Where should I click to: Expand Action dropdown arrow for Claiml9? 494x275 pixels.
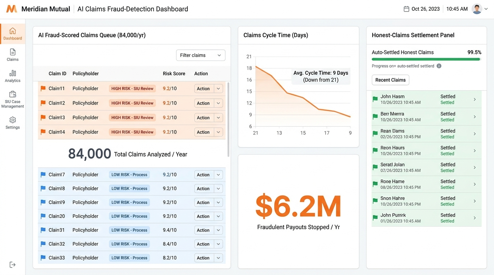pos(218,202)
